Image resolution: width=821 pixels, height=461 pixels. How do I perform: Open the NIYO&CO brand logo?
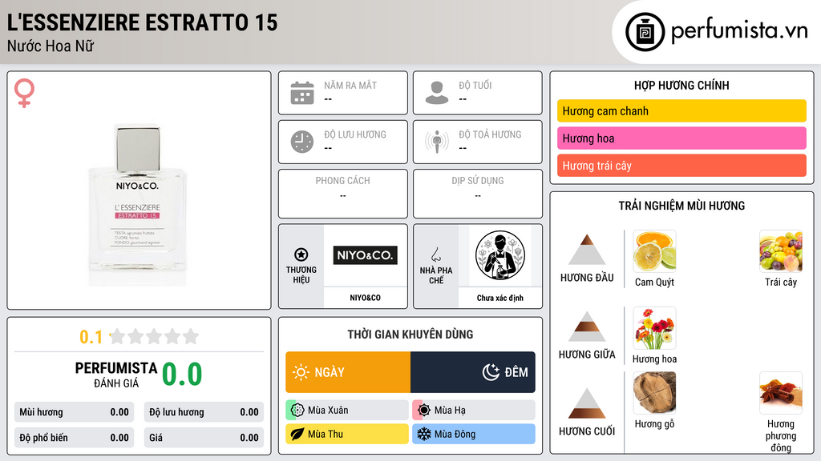pyautogui.click(x=366, y=255)
